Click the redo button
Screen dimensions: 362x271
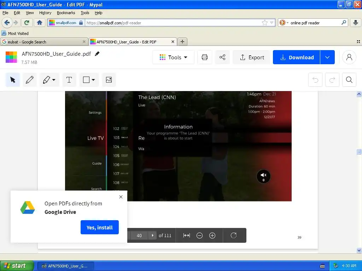pyautogui.click(x=332, y=80)
